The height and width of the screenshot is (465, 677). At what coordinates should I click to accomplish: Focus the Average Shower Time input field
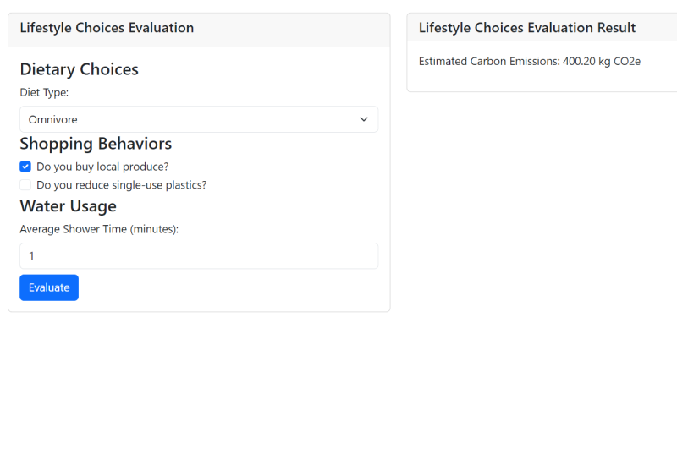(199, 255)
